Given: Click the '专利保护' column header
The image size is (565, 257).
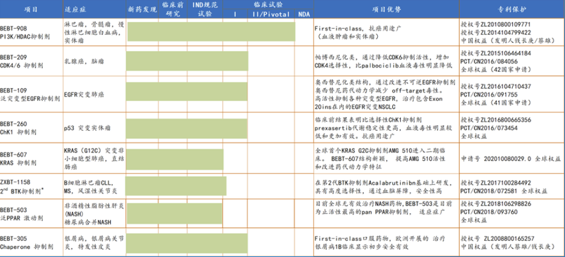Looking at the screenshot, I should click(512, 10).
